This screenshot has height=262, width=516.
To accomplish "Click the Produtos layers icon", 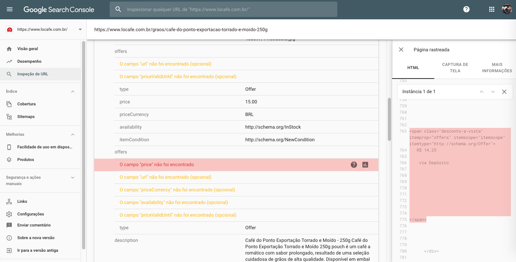I will (9, 160).
